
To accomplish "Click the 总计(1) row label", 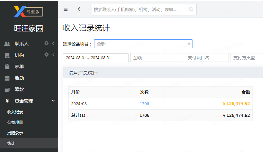I will tap(78, 115).
